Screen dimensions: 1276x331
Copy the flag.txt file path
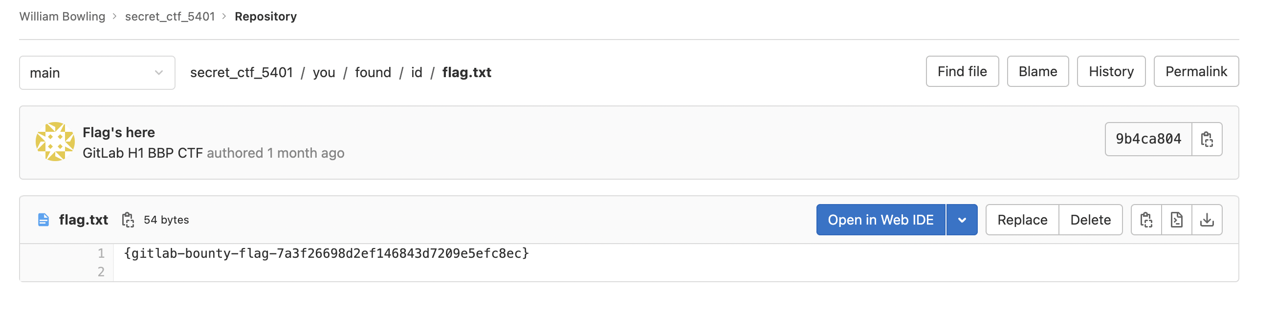point(128,220)
